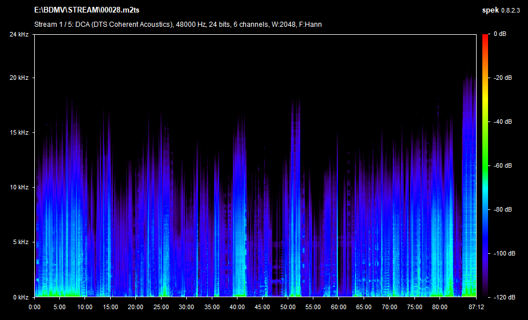Click the 60:00 time axis marker

click(x=338, y=307)
